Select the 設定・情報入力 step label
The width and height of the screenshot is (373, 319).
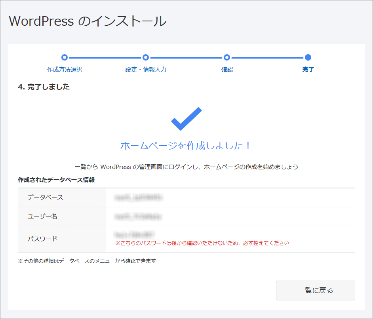pyautogui.click(x=146, y=70)
